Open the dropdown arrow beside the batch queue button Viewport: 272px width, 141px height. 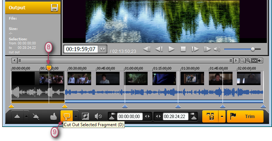click(222, 116)
